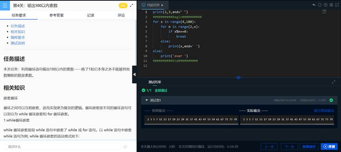Click the yellow score badge in title bar

click(x=123, y=6)
